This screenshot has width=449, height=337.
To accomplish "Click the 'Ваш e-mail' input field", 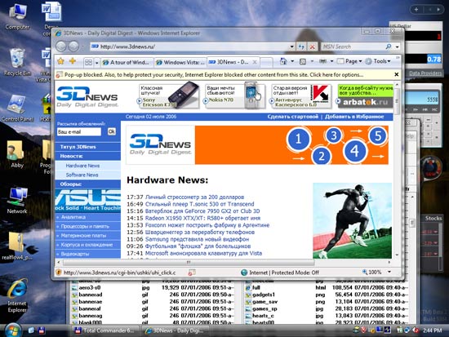I will [79, 131].
